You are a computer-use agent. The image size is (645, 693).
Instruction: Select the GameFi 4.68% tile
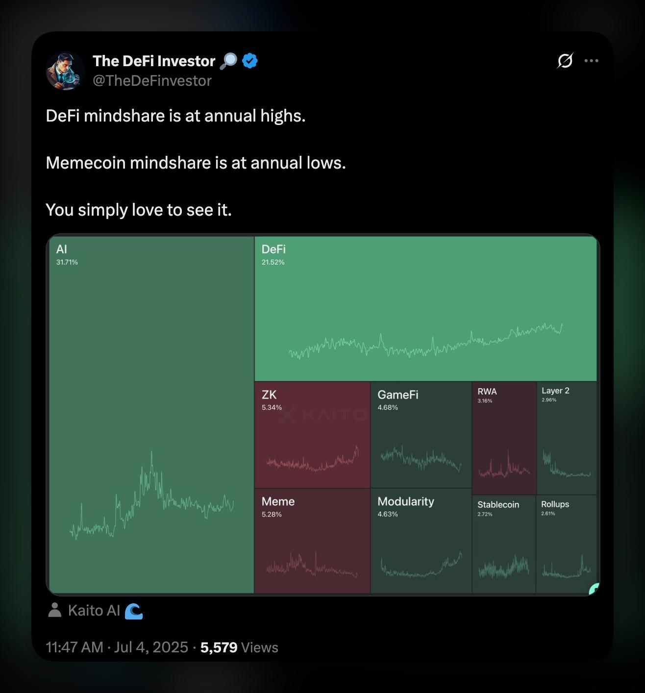click(421, 435)
